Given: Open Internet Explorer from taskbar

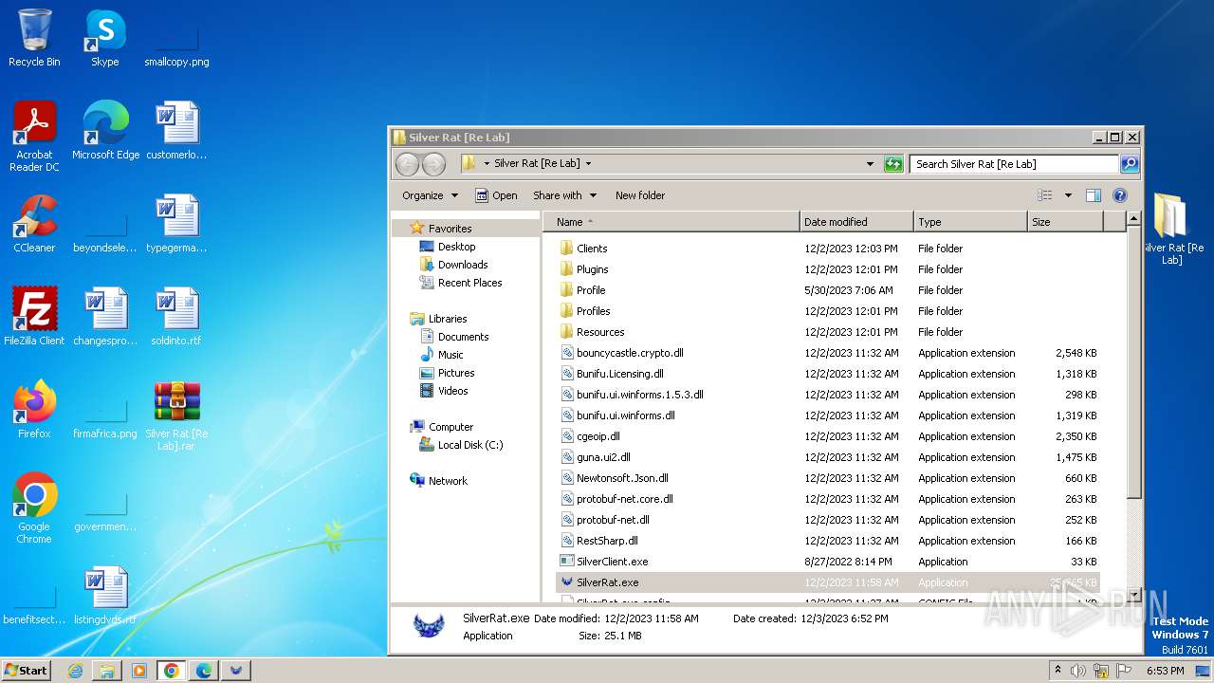Looking at the screenshot, I should [x=76, y=671].
